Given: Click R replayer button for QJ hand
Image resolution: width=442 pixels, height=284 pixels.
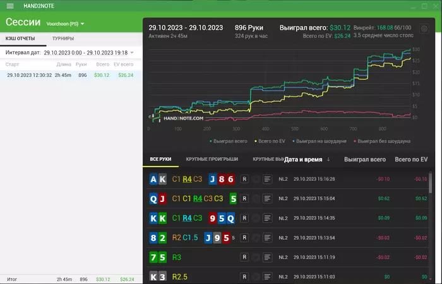Looking at the screenshot, I should [x=244, y=199].
